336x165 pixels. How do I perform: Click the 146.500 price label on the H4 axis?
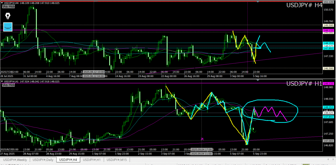click(328, 68)
